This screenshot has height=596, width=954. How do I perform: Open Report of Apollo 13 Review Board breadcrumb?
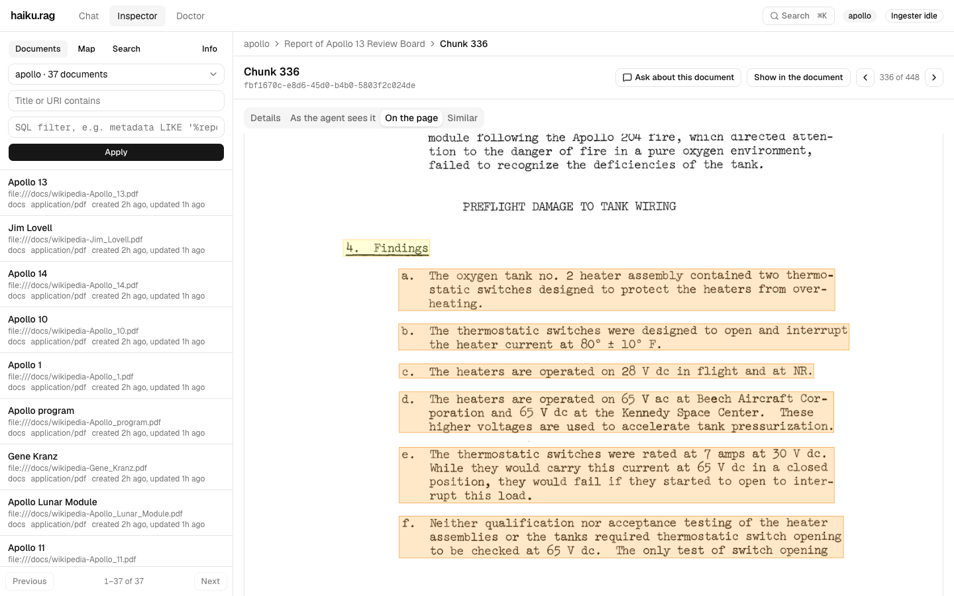(354, 44)
